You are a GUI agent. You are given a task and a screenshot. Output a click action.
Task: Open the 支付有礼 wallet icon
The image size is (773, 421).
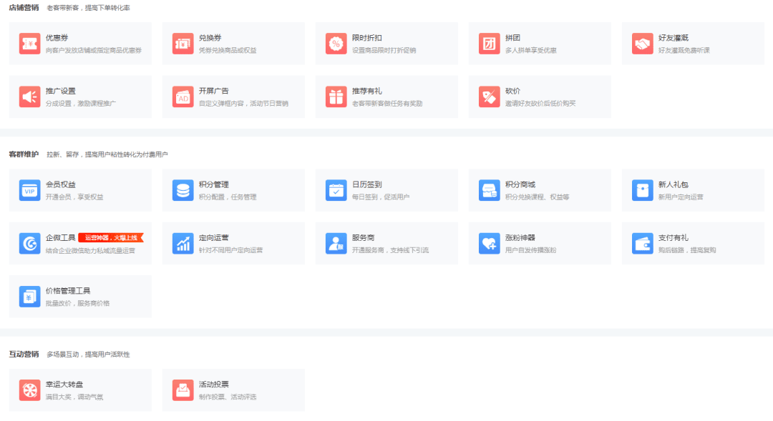coord(642,243)
